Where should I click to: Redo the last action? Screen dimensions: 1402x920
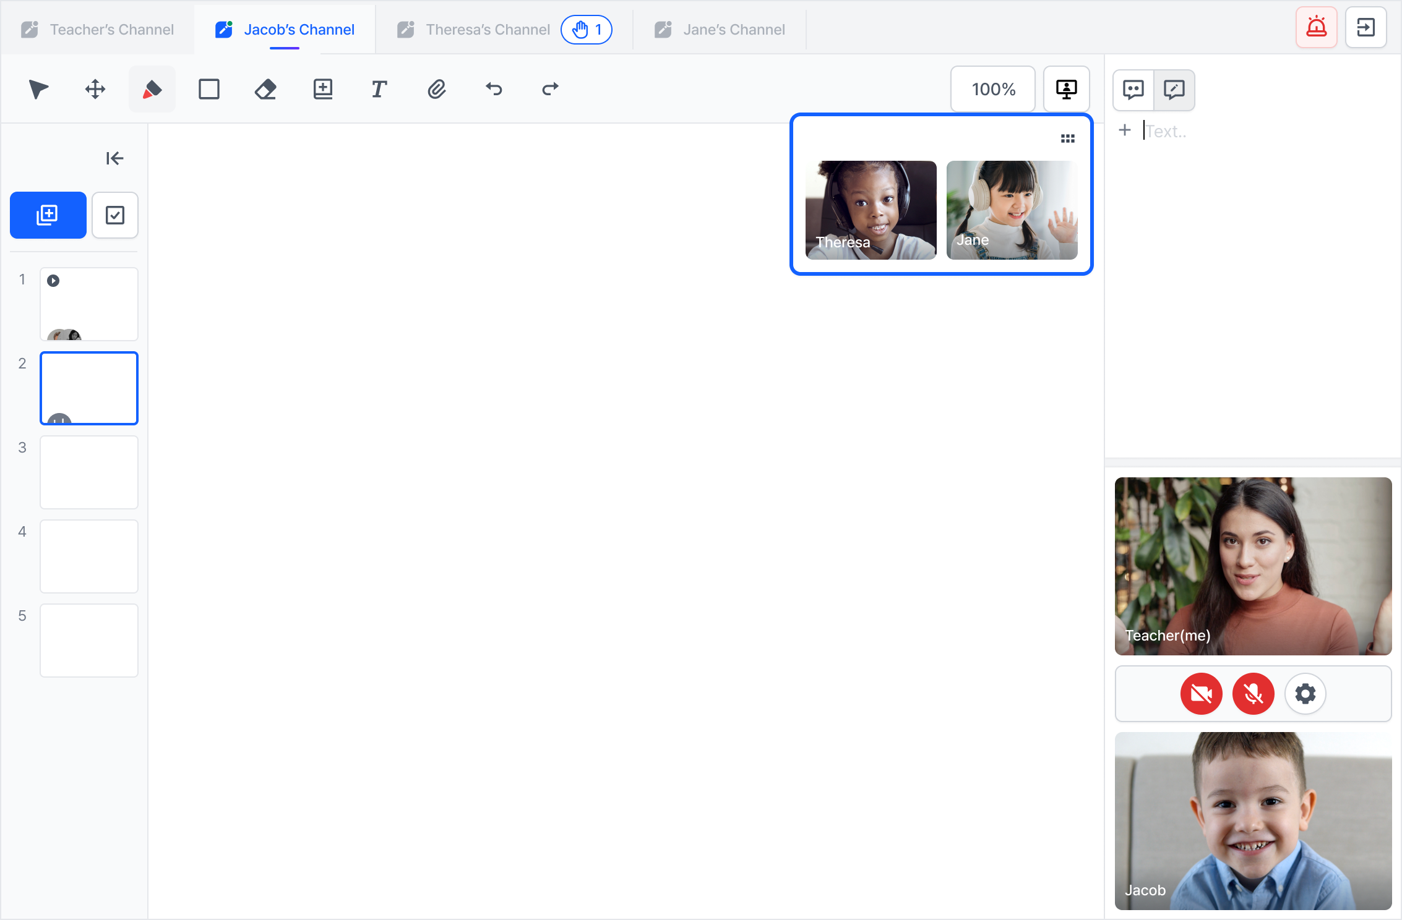click(550, 89)
